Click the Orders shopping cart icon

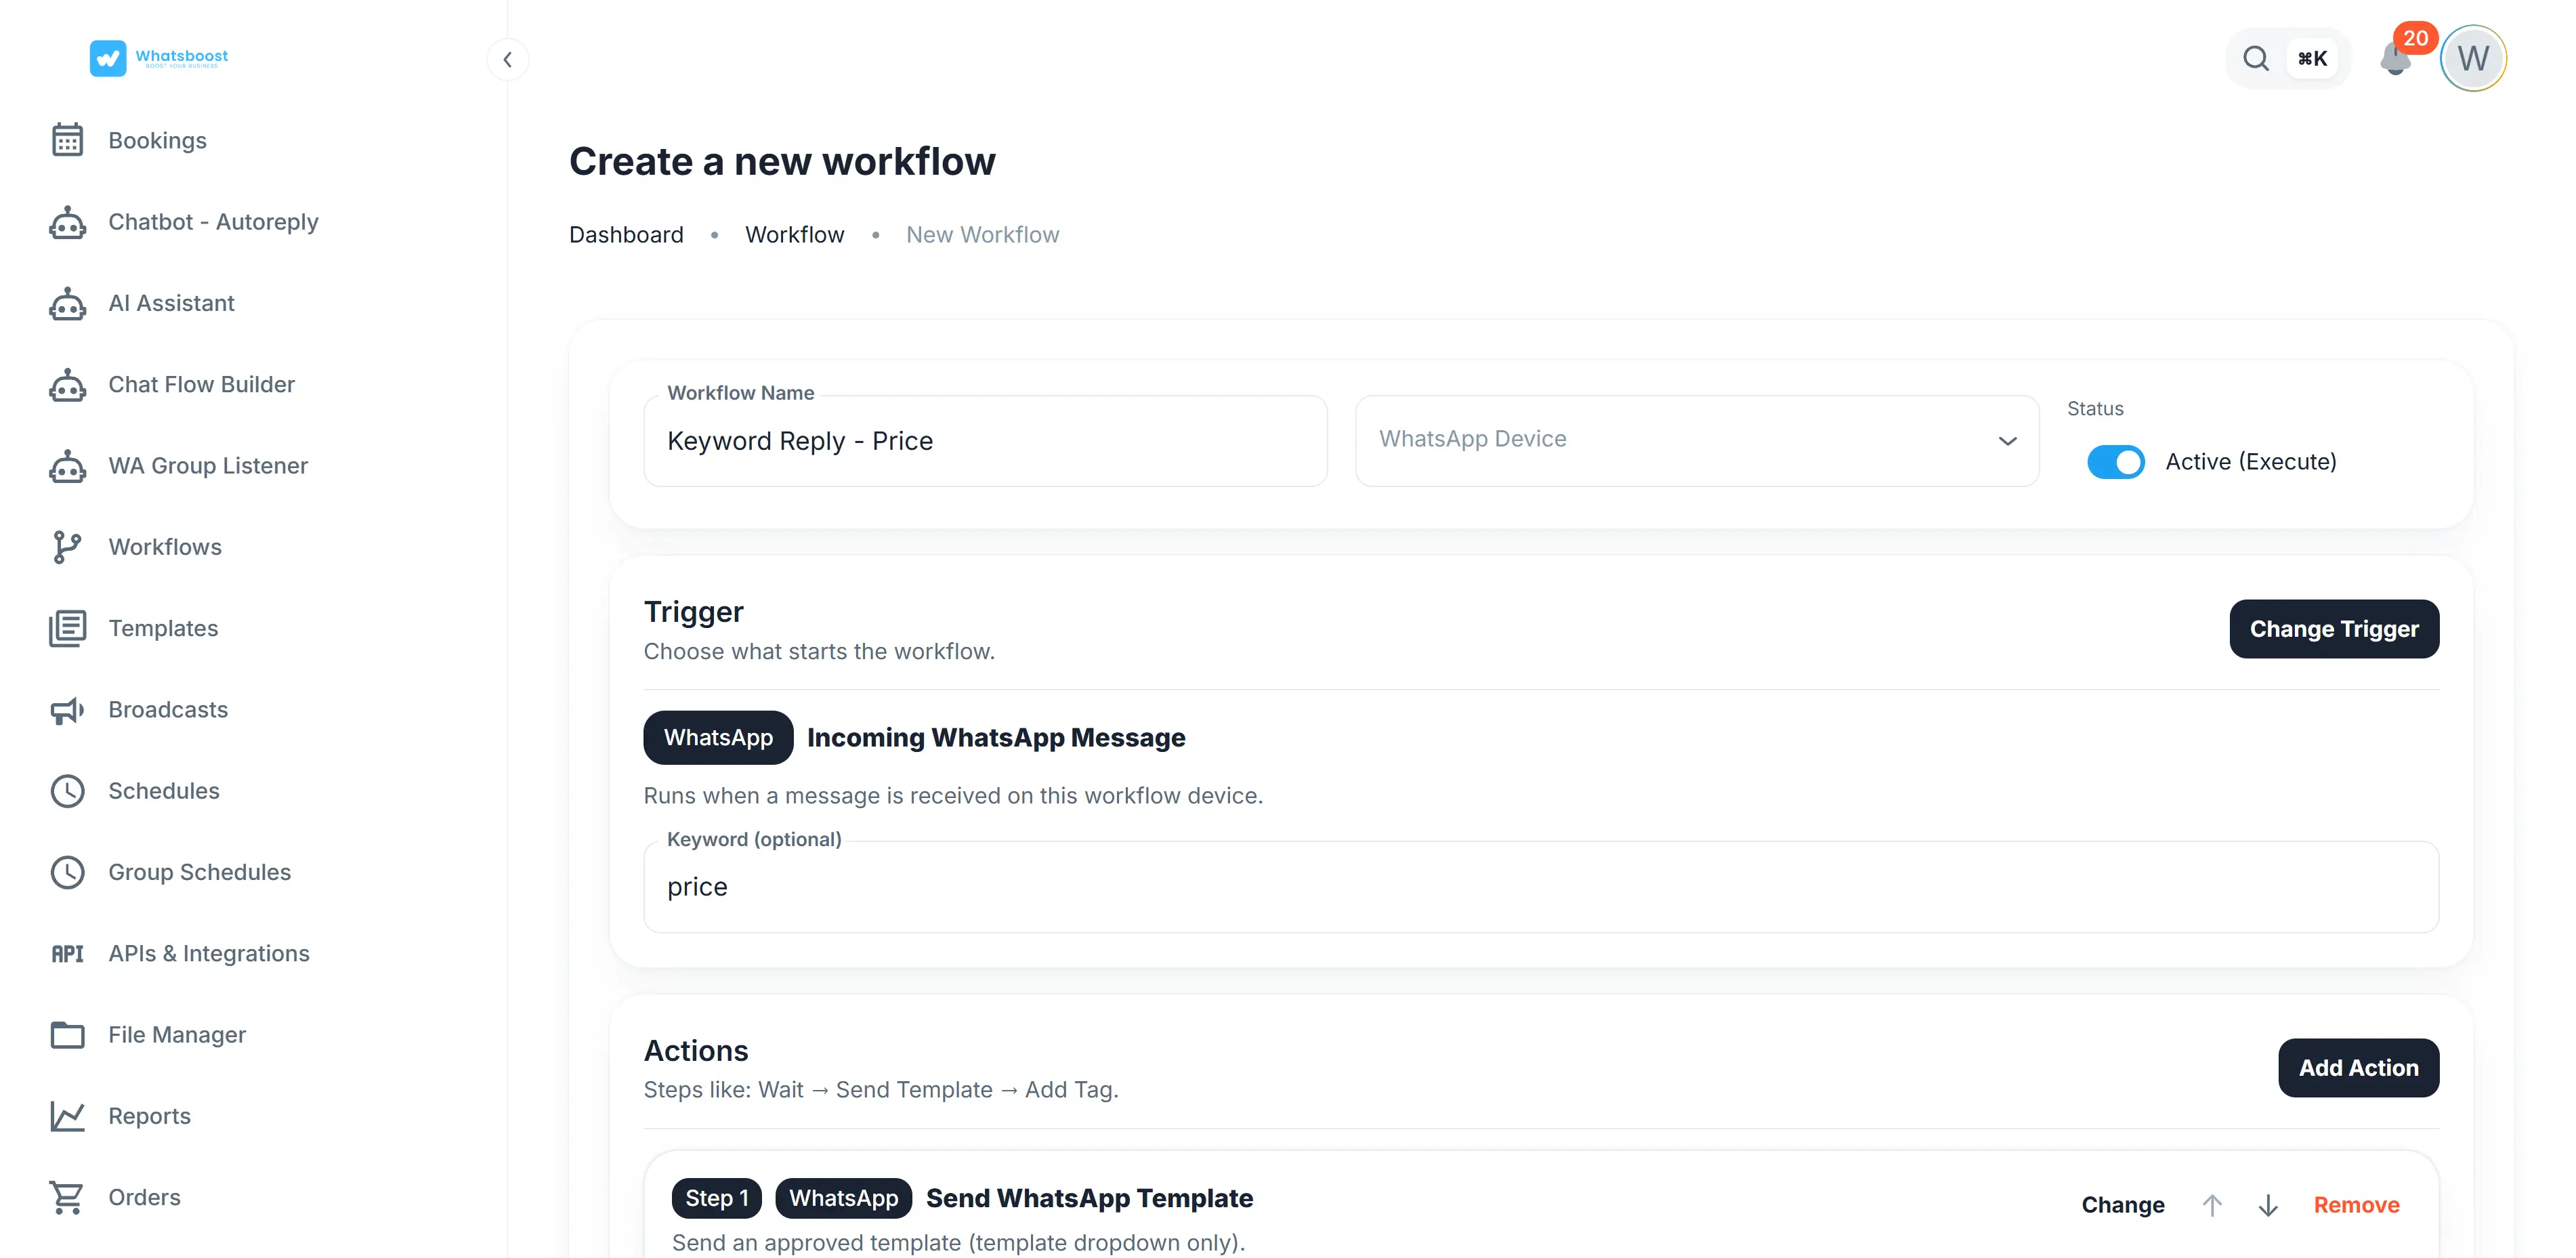(67, 1198)
